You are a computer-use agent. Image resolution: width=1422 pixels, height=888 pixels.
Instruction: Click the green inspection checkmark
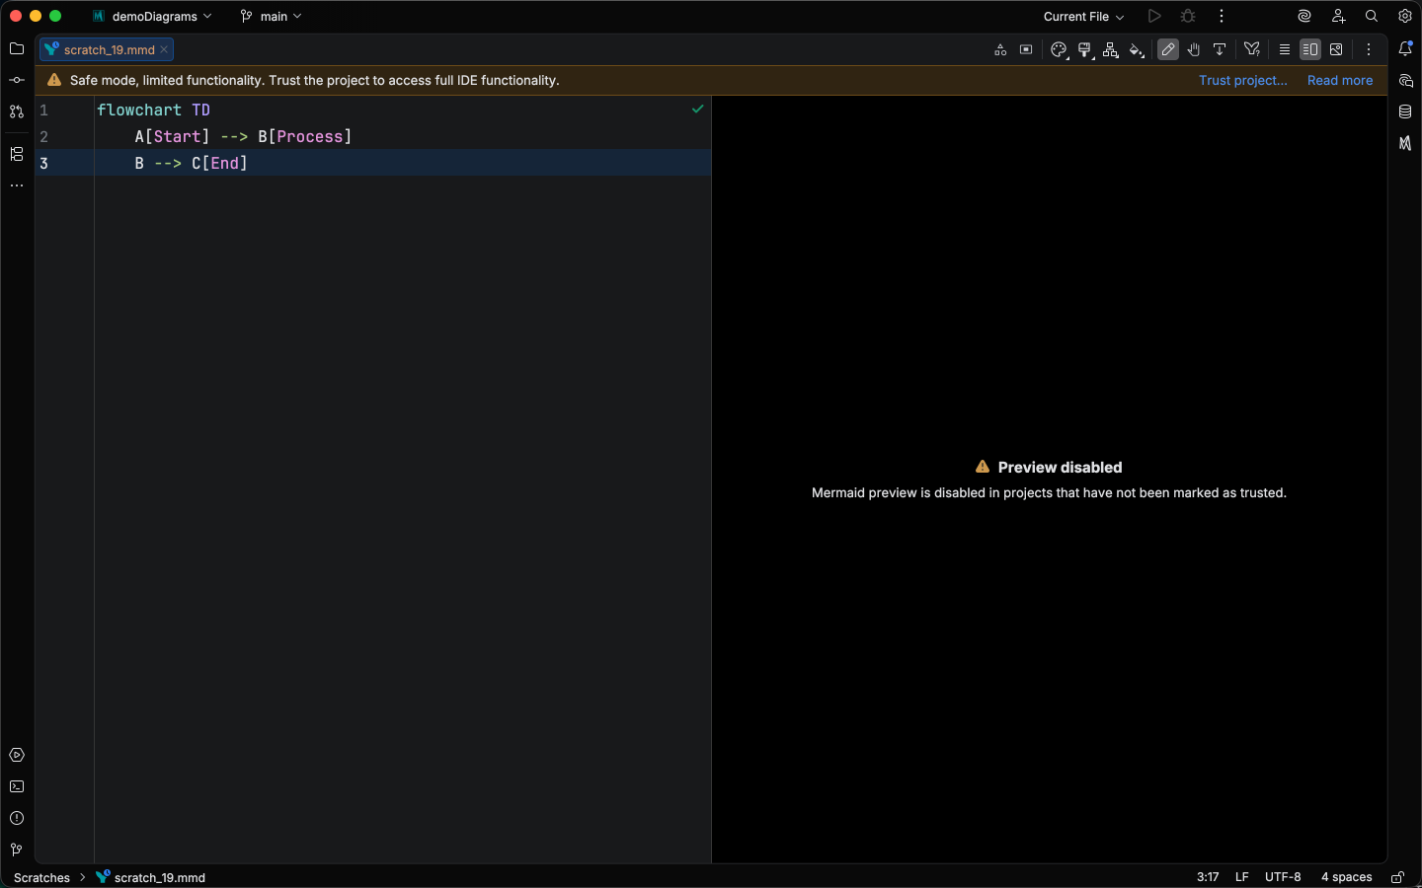point(698,109)
